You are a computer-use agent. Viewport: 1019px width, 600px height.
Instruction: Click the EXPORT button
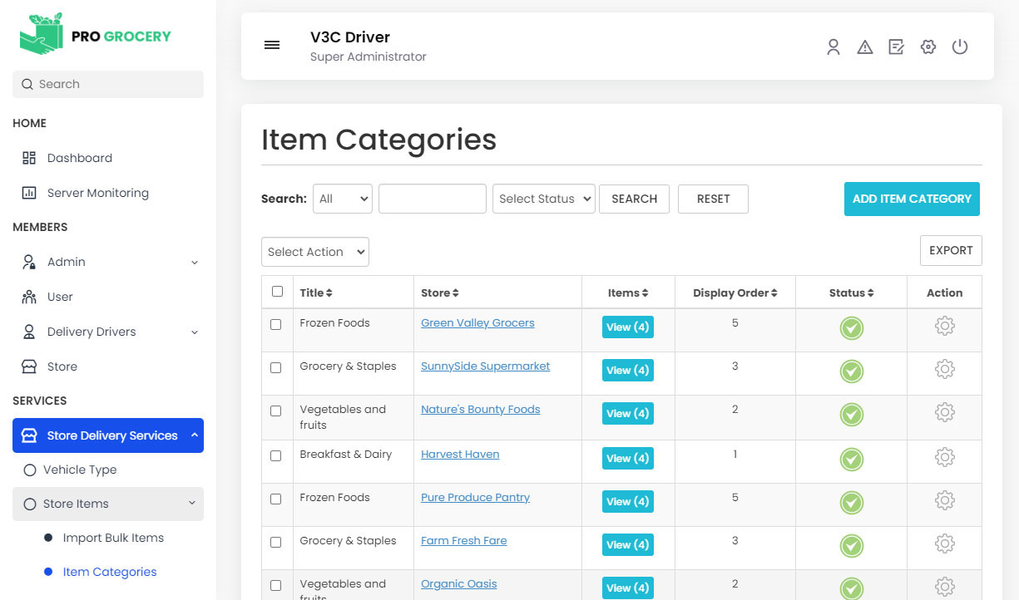(951, 250)
